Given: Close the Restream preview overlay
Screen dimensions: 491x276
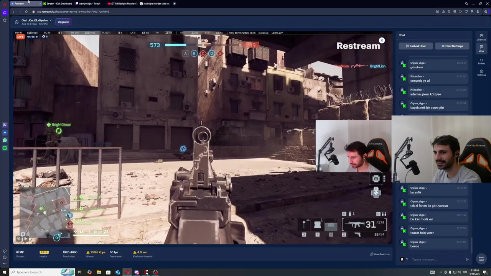Looking at the screenshot, I should 382,40.
